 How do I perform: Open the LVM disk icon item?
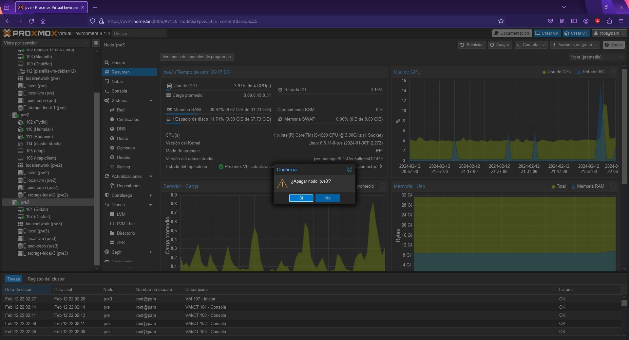tap(112, 214)
